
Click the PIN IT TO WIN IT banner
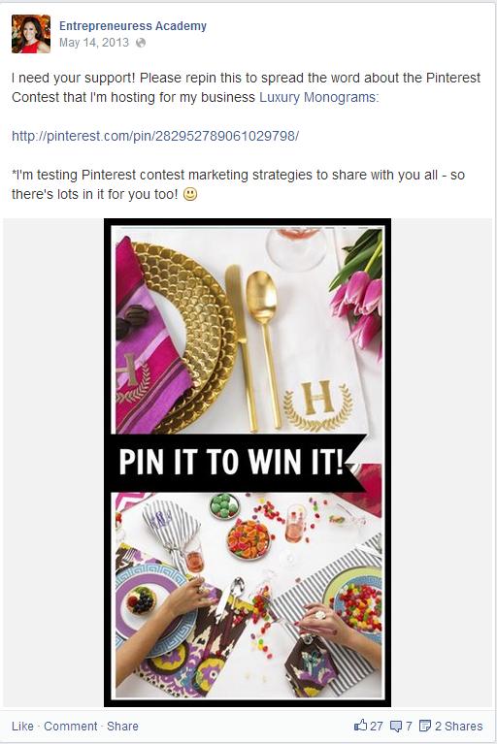click(233, 462)
